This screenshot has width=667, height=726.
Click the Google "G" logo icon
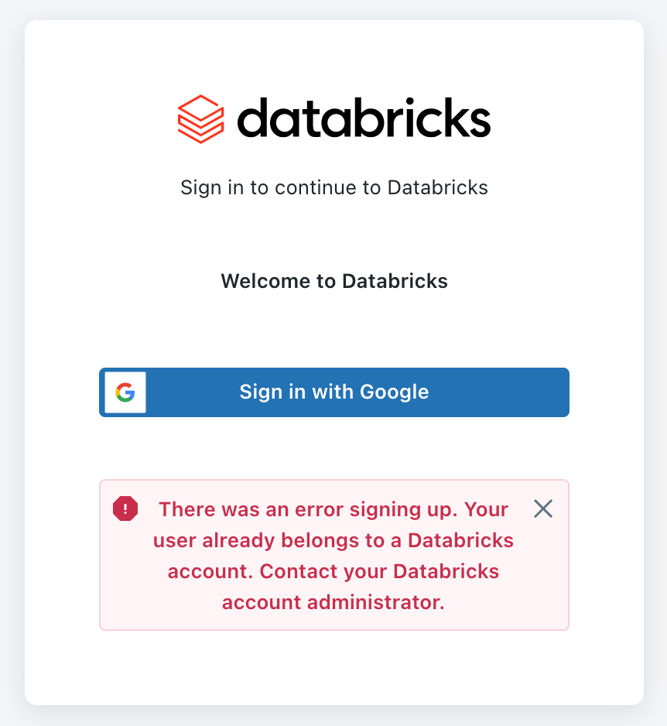pyautogui.click(x=125, y=392)
